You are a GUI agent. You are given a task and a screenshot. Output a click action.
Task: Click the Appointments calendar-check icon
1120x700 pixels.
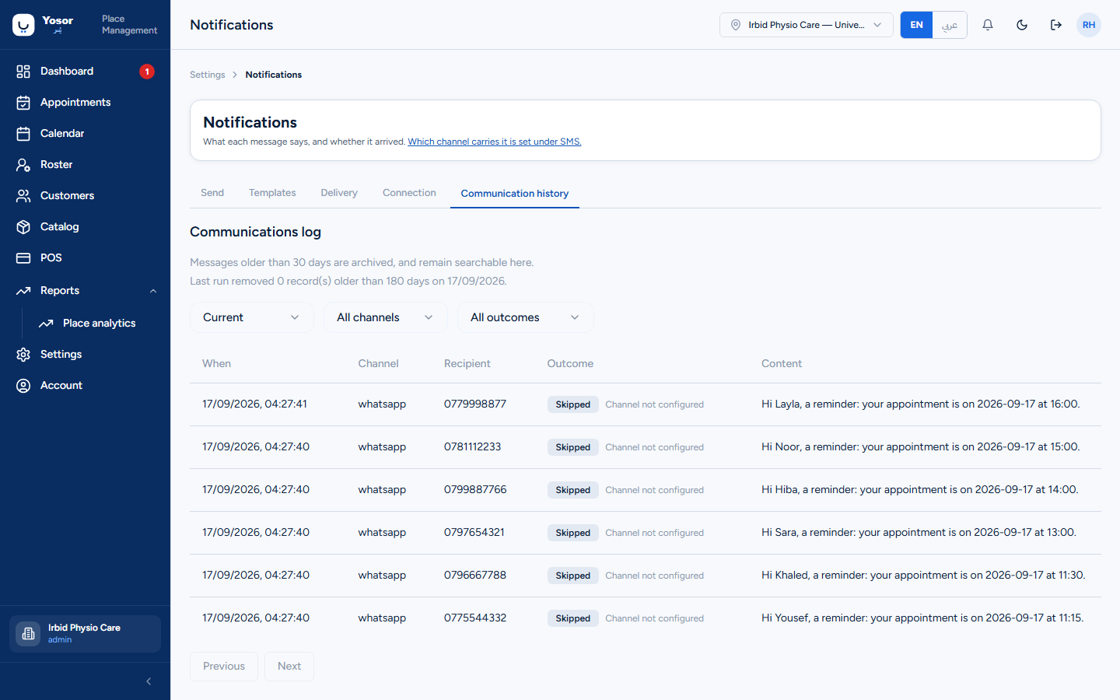tap(23, 103)
